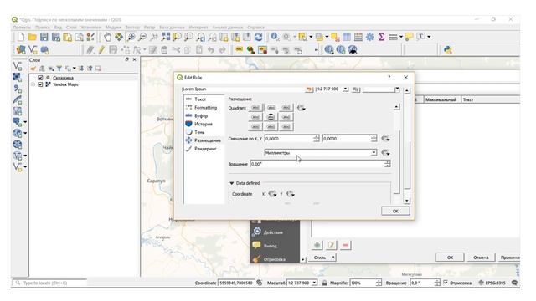Image resolution: width=536 pixels, height=301 pixels.
Task: Select the bottom-right Quadrant placement button
Action: pos(286,126)
